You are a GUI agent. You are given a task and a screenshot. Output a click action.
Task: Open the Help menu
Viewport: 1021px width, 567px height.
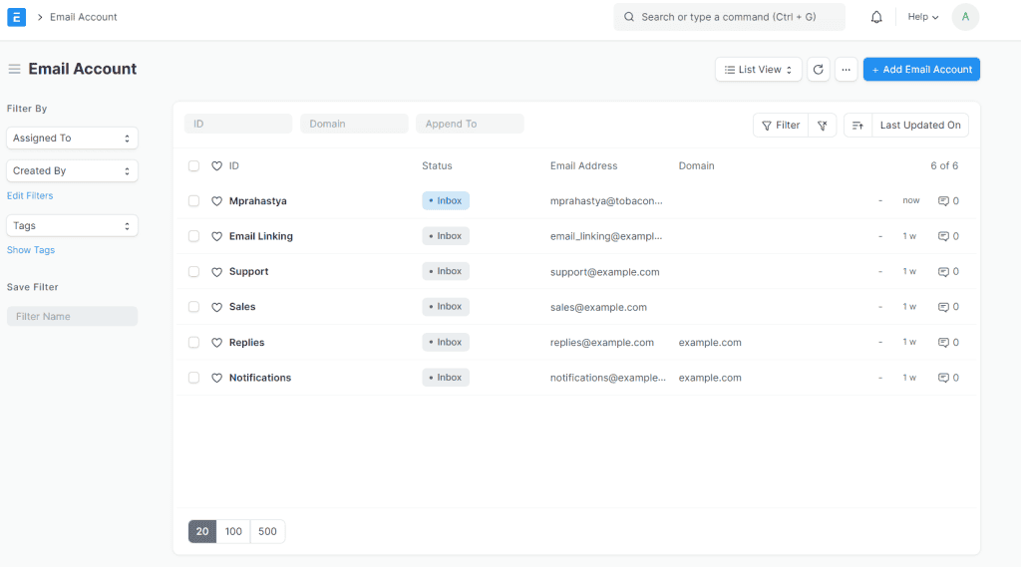922,17
